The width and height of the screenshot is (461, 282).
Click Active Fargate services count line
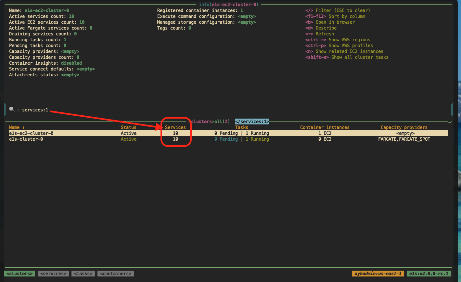click(51, 28)
